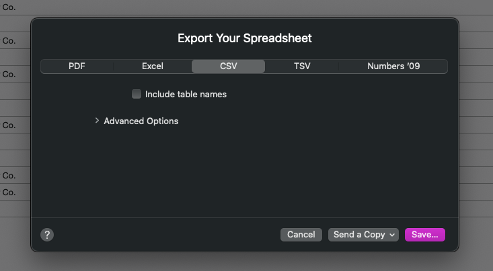The width and height of the screenshot is (493, 271).
Task: Cancel the export dialog
Action: (301, 235)
